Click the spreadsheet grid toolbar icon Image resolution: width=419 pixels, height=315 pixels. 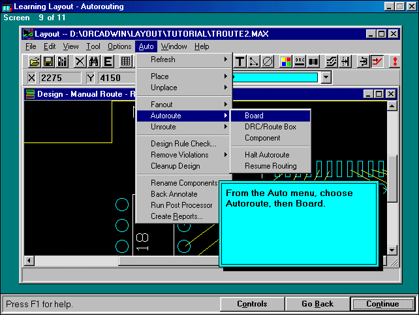[126, 61]
